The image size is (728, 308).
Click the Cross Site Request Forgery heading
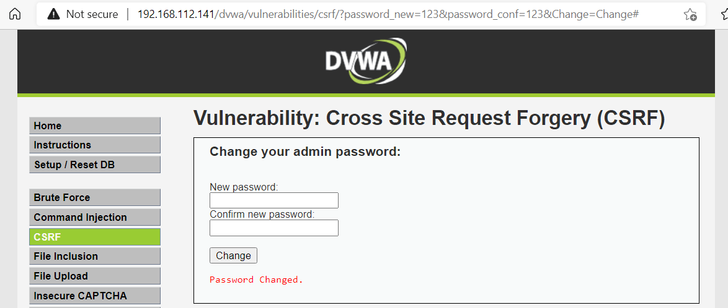[x=429, y=118]
